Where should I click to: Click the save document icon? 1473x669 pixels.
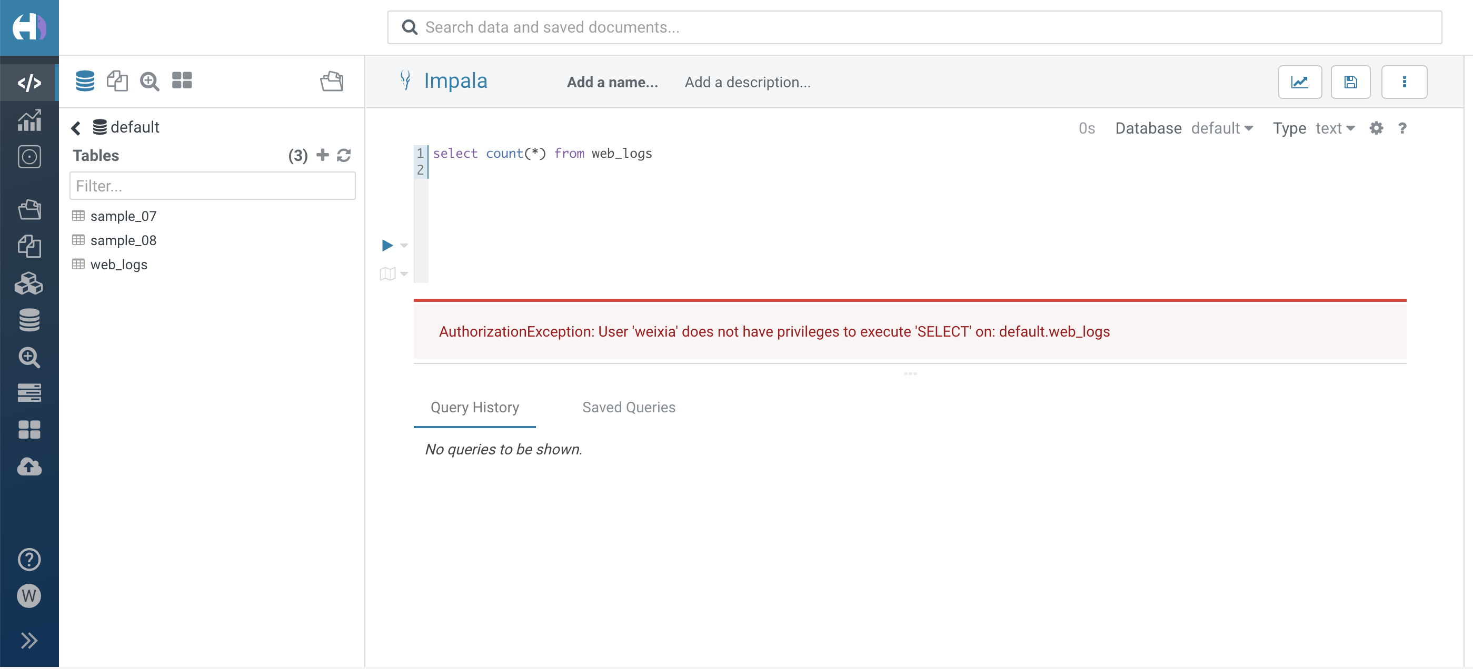[1352, 82]
